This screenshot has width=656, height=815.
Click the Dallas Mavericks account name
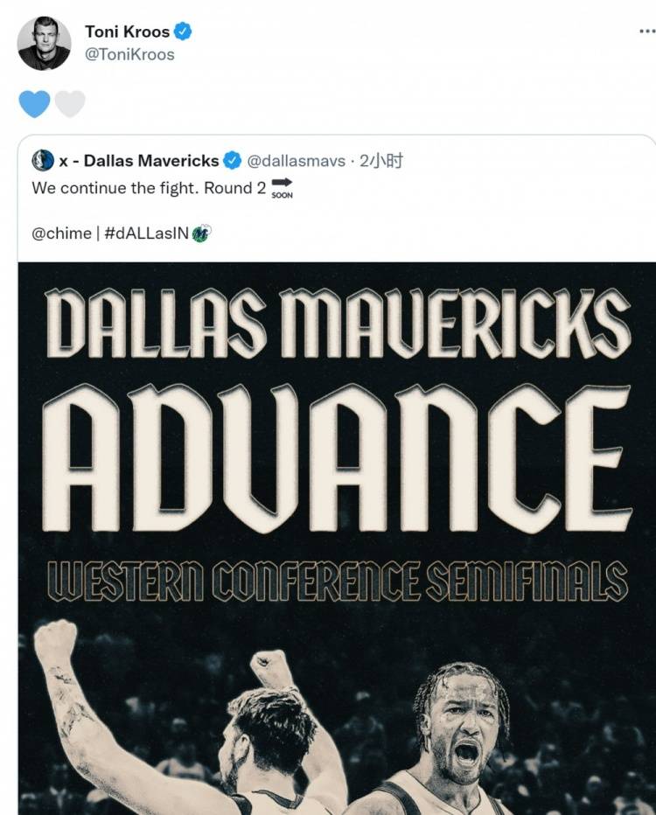pos(139,161)
